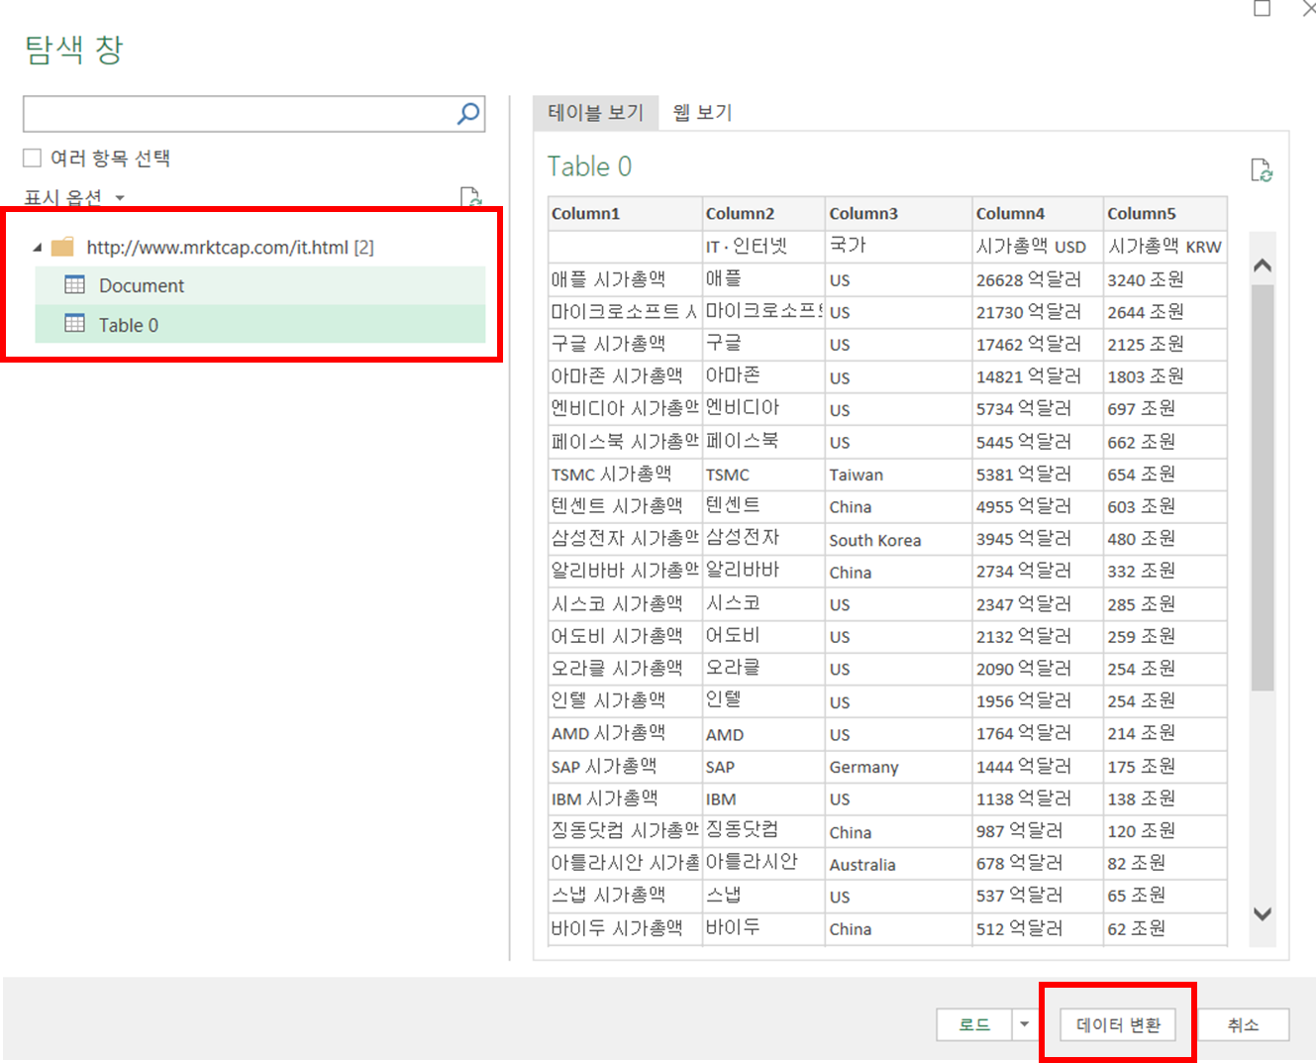Click the 취소 button
This screenshot has height=1063, width=1316.
coord(1243,1024)
